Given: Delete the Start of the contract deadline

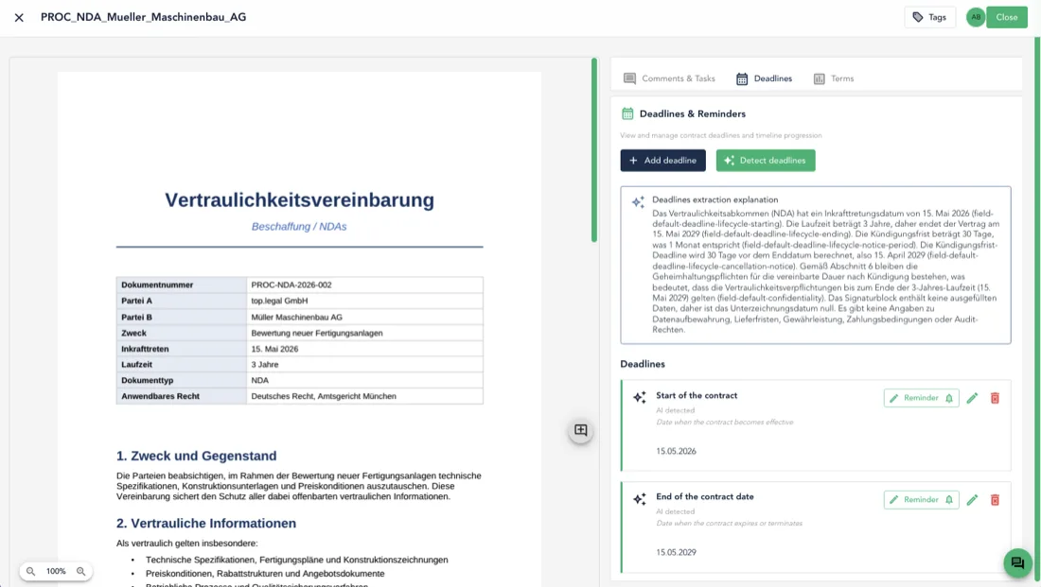Looking at the screenshot, I should (995, 398).
